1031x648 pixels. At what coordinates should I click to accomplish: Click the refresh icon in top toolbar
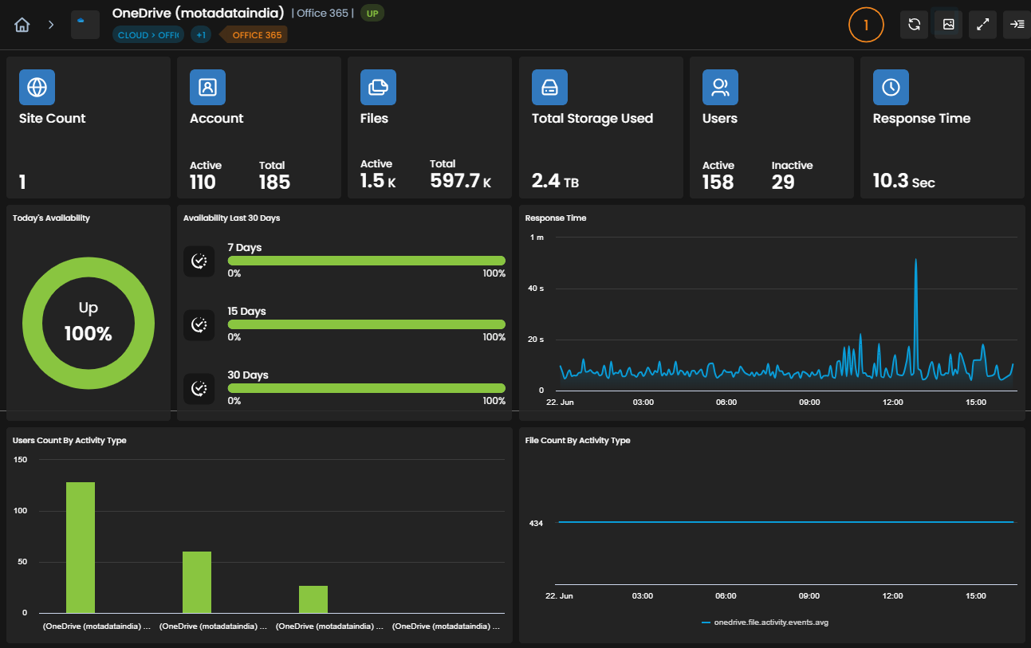click(914, 25)
